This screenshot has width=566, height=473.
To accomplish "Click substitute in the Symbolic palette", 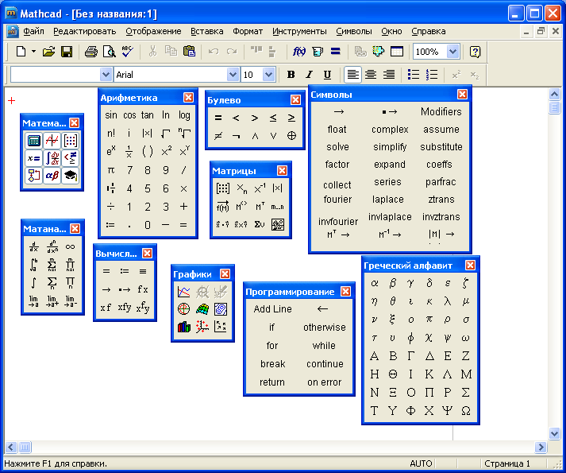I will point(441,147).
